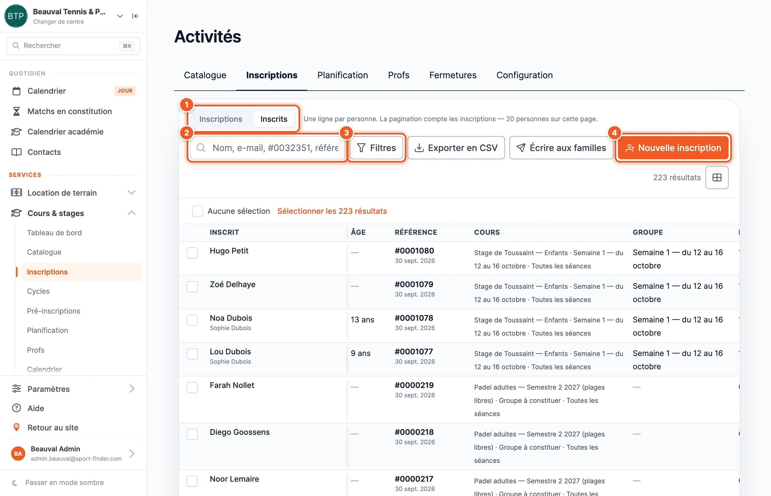Click the Cours & stages cap icon
Image resolution: width=771 pixels, height=496 pixels.
tap(17, 213)
